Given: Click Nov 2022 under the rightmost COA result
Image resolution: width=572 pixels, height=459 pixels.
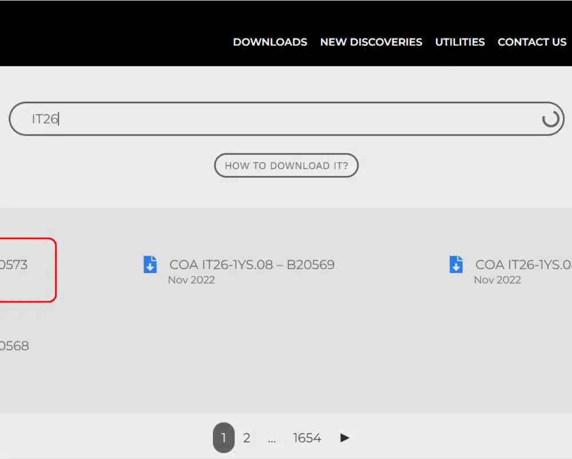Looking at the screenshot, I should pos(497,280).
